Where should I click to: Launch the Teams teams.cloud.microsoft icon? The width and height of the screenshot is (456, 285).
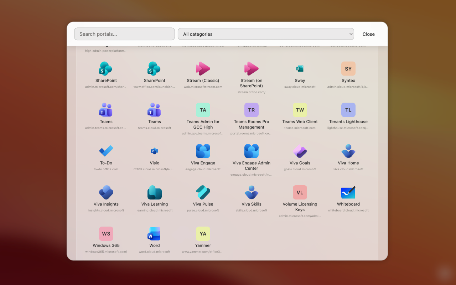pyautogui.click(x=155, y=110)
